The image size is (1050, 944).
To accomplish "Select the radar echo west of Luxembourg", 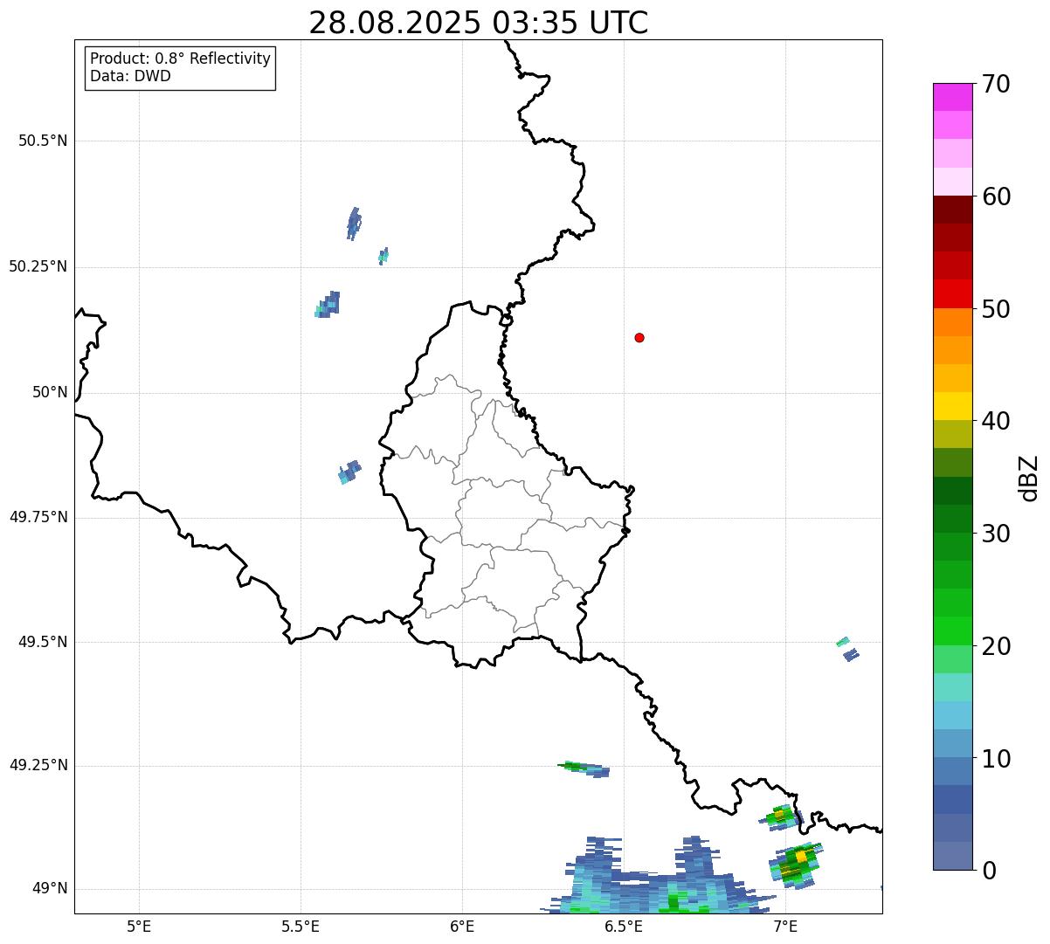I will click(349, 472).
